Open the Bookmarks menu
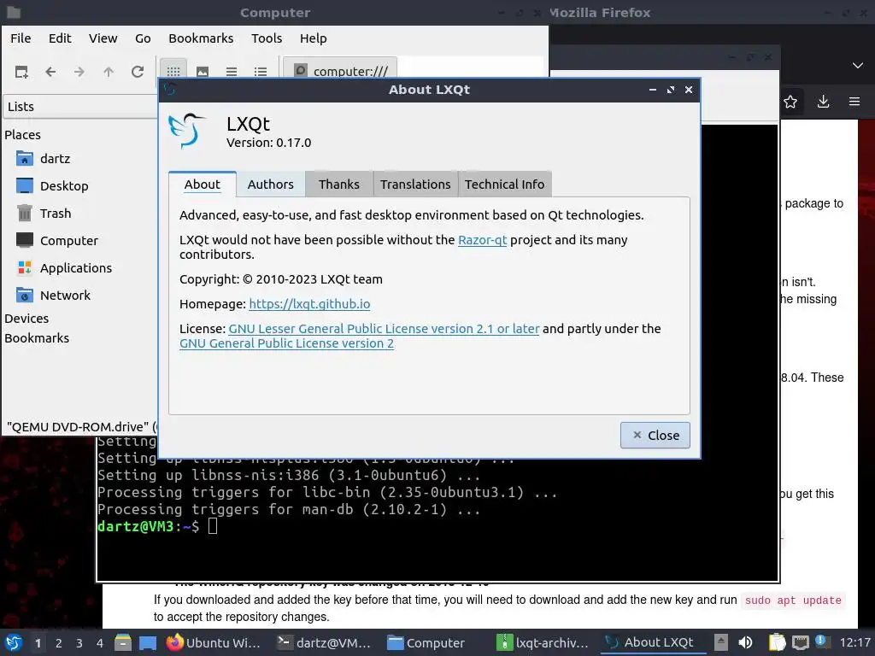Image resolution: width=875 pixels, height=656 pixels. 201,38
